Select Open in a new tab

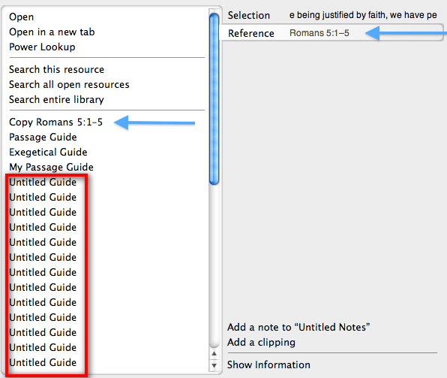(x=52, y=32)
